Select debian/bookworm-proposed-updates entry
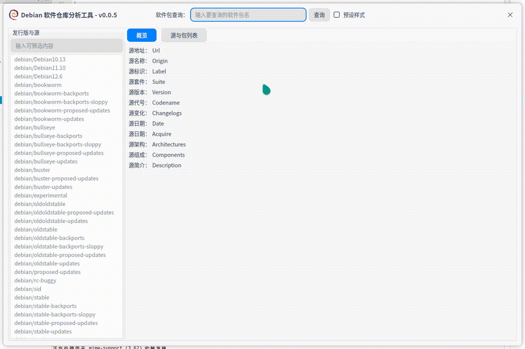 point(67,110)
